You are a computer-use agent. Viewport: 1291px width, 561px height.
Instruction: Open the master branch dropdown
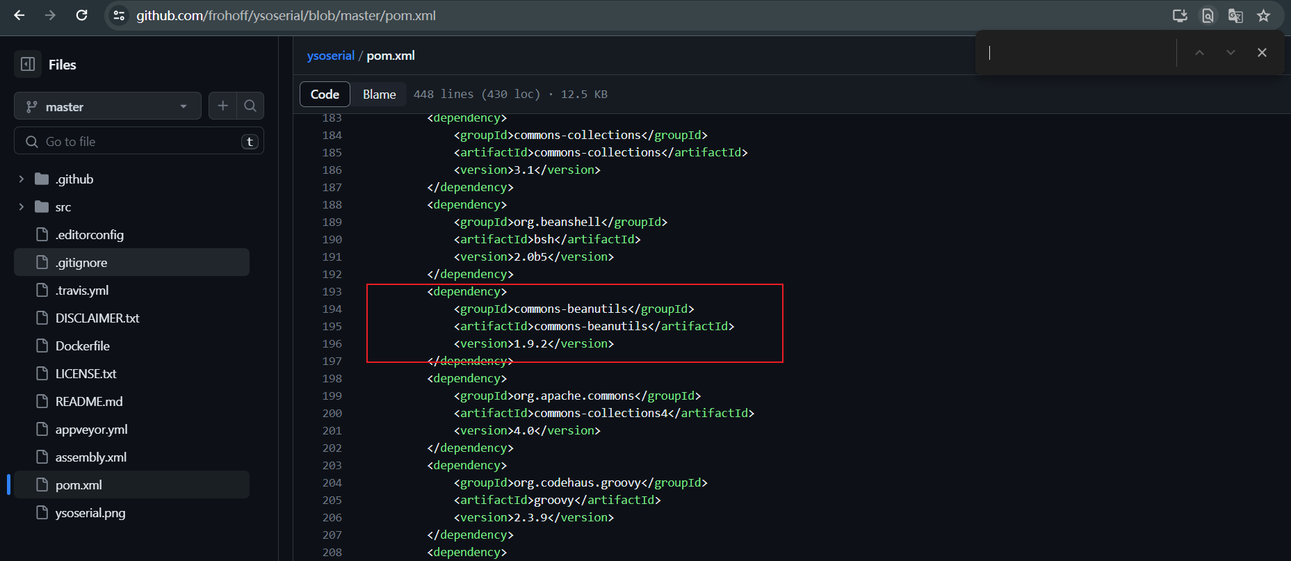pos(107,106)
